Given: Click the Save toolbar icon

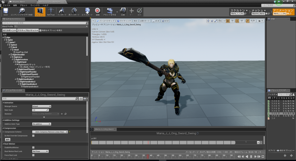Looking at the screenshot, I should 6,12.
